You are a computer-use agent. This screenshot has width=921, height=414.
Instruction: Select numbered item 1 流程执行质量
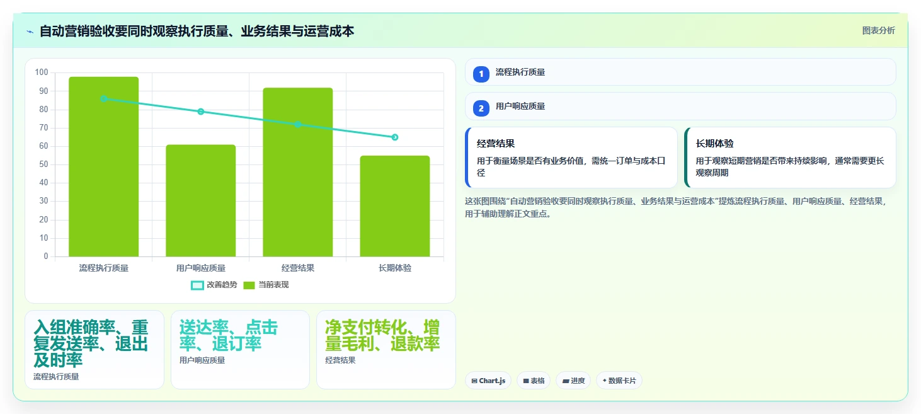point(680,72)
